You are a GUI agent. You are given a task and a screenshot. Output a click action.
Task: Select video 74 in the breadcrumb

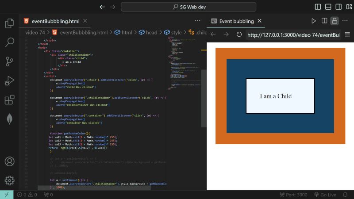pyautogui.click(x=35, y=32)
